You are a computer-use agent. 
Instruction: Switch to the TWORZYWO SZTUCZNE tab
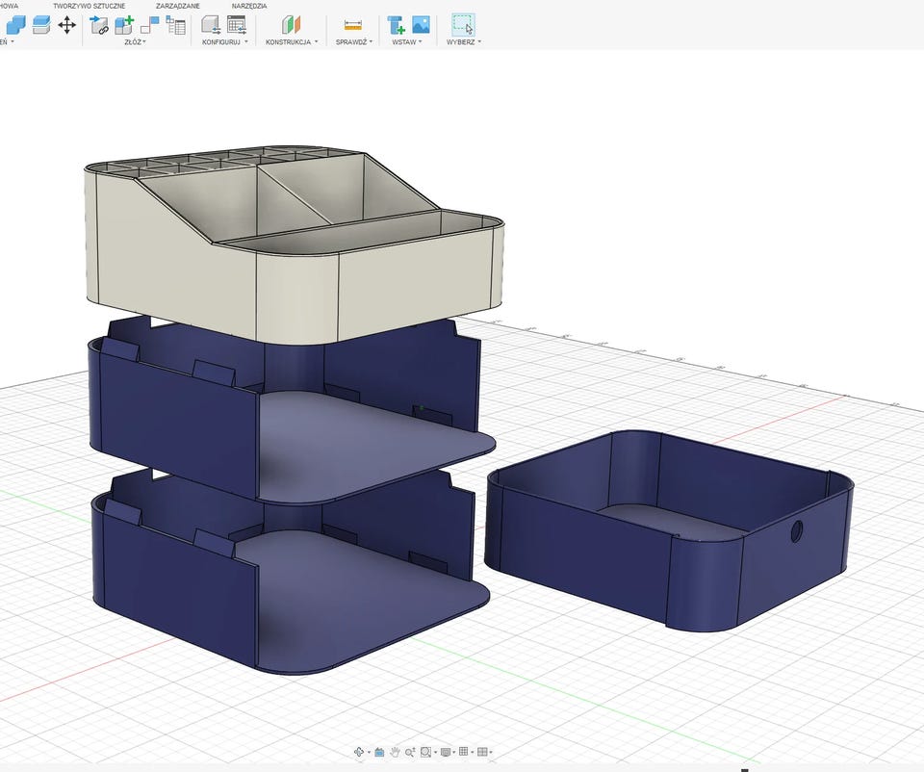point(89,6)
